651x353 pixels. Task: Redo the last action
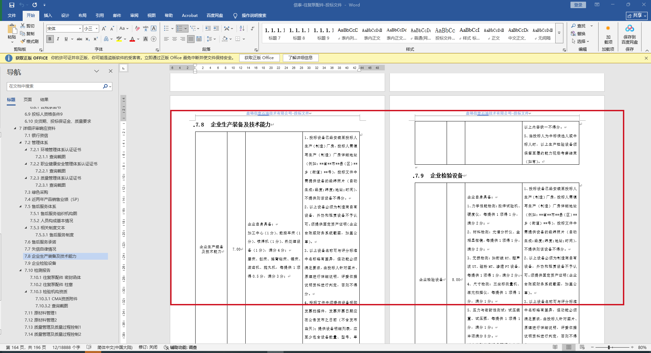[x=35, y=5]
